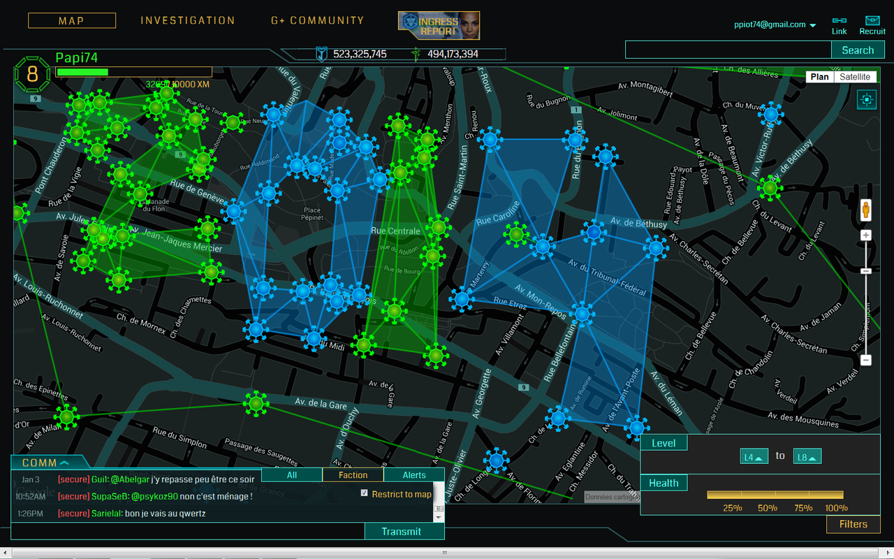The height and width of the screenshot is (559, 894).
Task: Click the XM energy progress bar
Action: (x=133, y=72)
